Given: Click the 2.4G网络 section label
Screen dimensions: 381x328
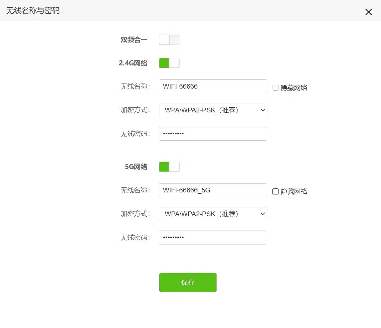Looking at the screenshot, I should pyautogui.click(x=133, y=63).
